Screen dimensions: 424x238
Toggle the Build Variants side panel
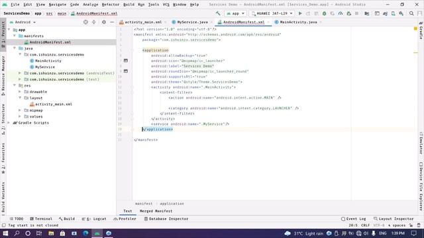coord(3,198)
